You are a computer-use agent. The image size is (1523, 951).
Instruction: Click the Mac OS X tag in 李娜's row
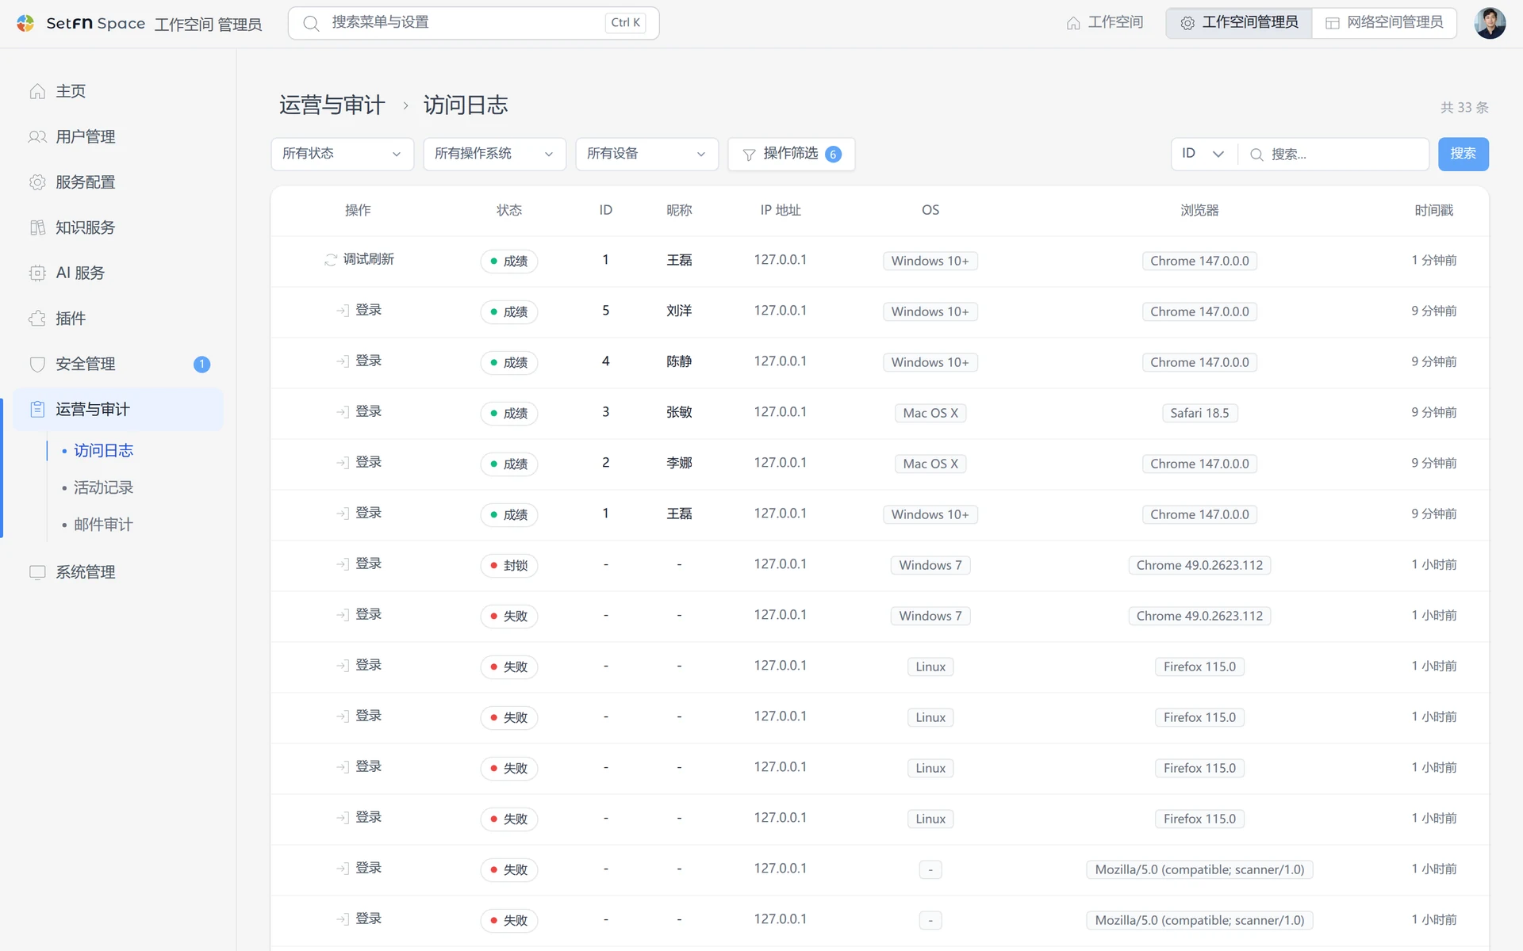pyautogui.click(x=930, y=464)
